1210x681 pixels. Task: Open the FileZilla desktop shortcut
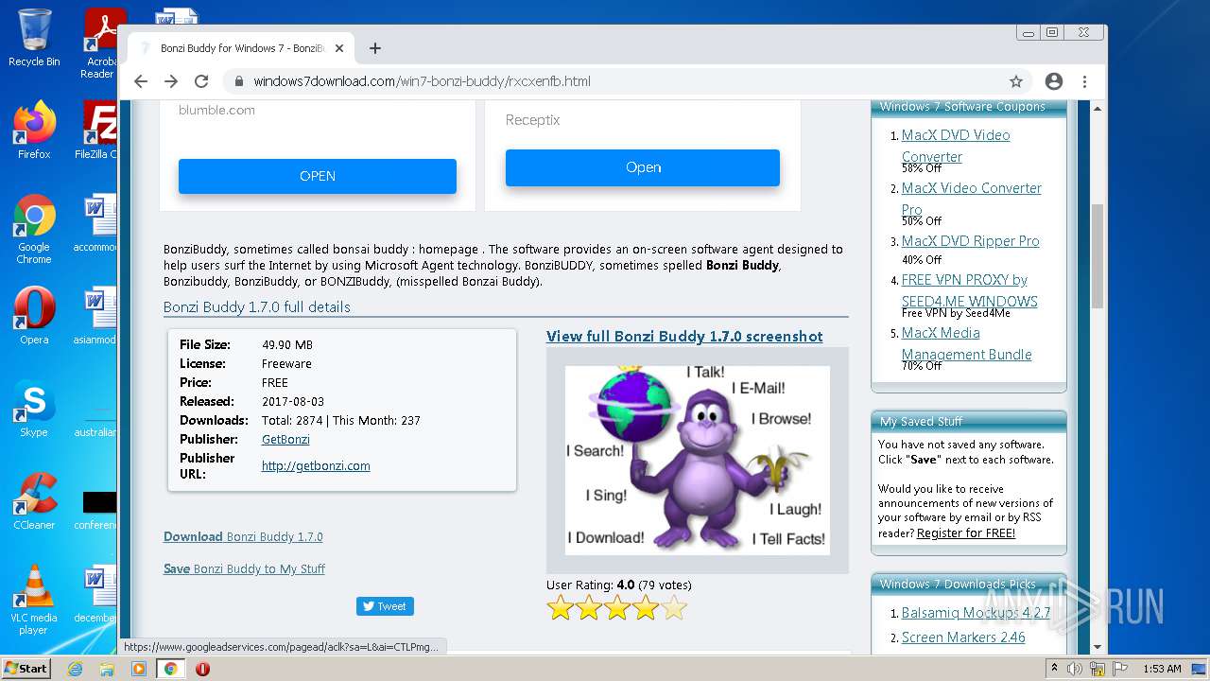pos(98,130)
